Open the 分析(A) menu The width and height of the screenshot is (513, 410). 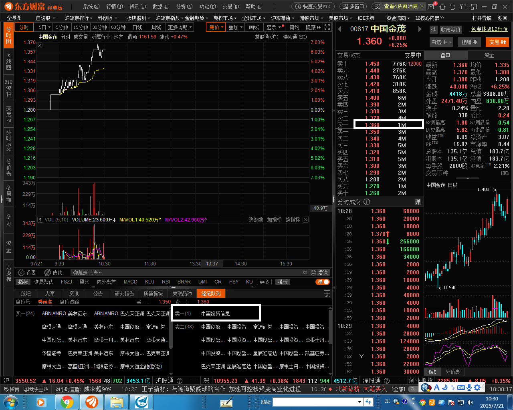coord(184,6)
